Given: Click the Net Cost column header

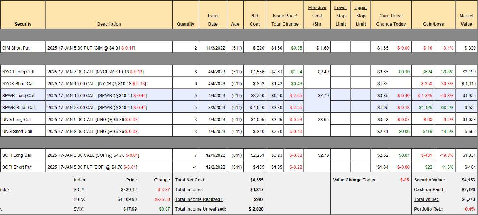Looking at the screenshot, I should point(255,20).
